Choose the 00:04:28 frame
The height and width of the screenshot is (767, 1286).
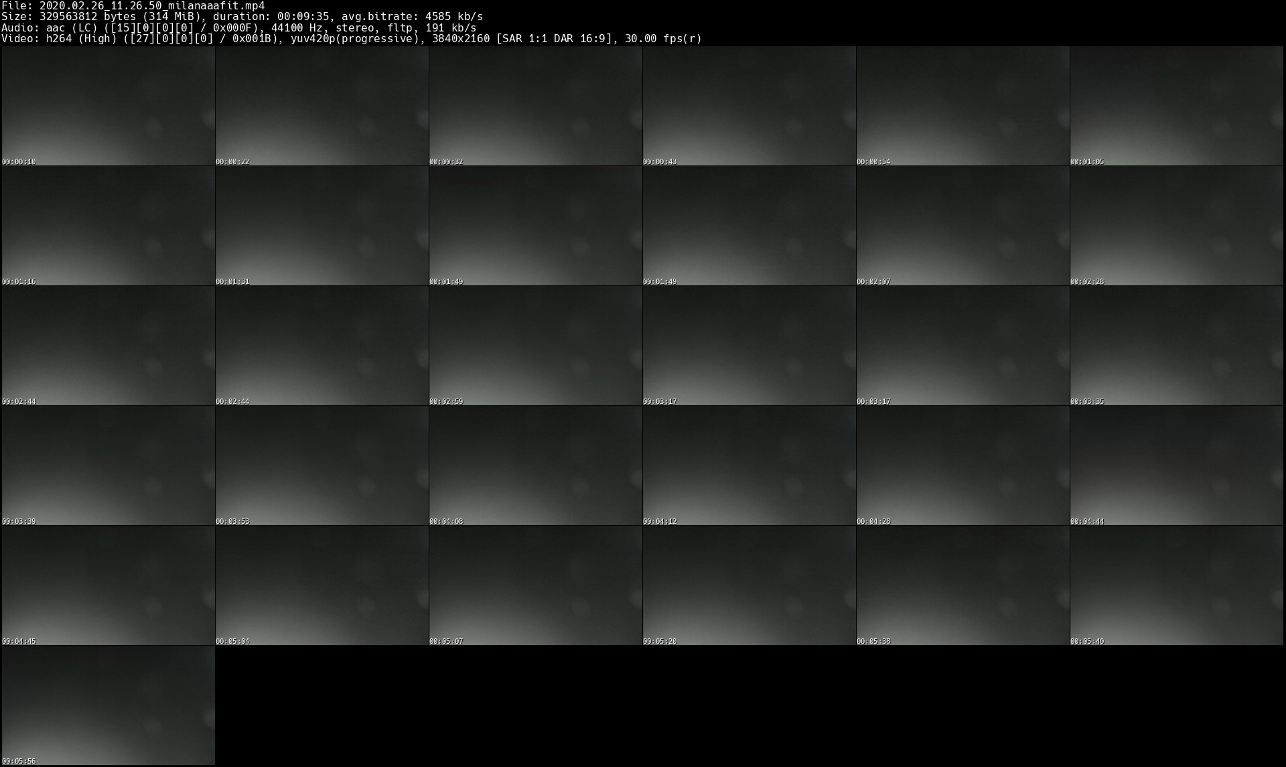click(x=962, y=466)
